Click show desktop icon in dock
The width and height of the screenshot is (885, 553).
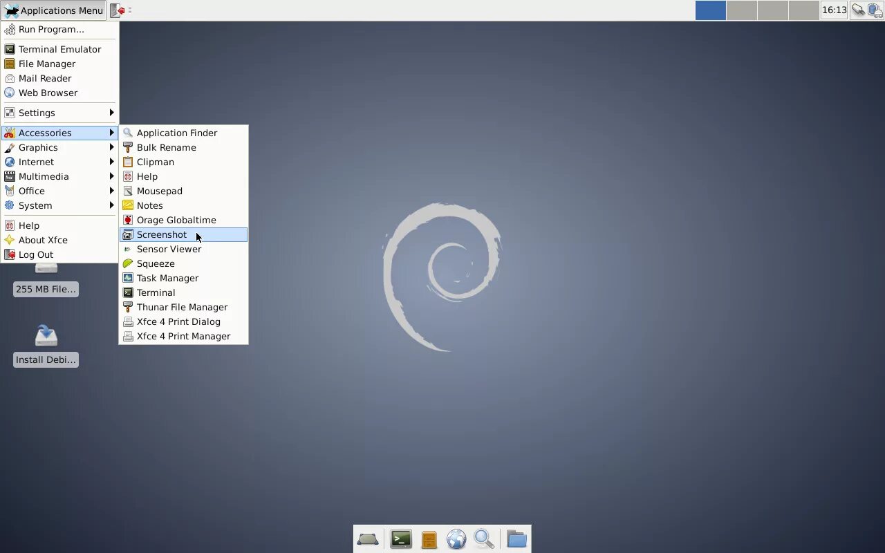367,539
